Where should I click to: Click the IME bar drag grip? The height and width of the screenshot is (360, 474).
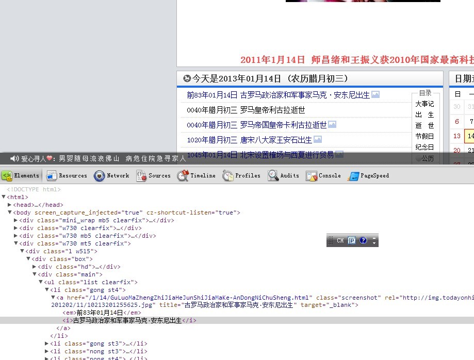331,241
